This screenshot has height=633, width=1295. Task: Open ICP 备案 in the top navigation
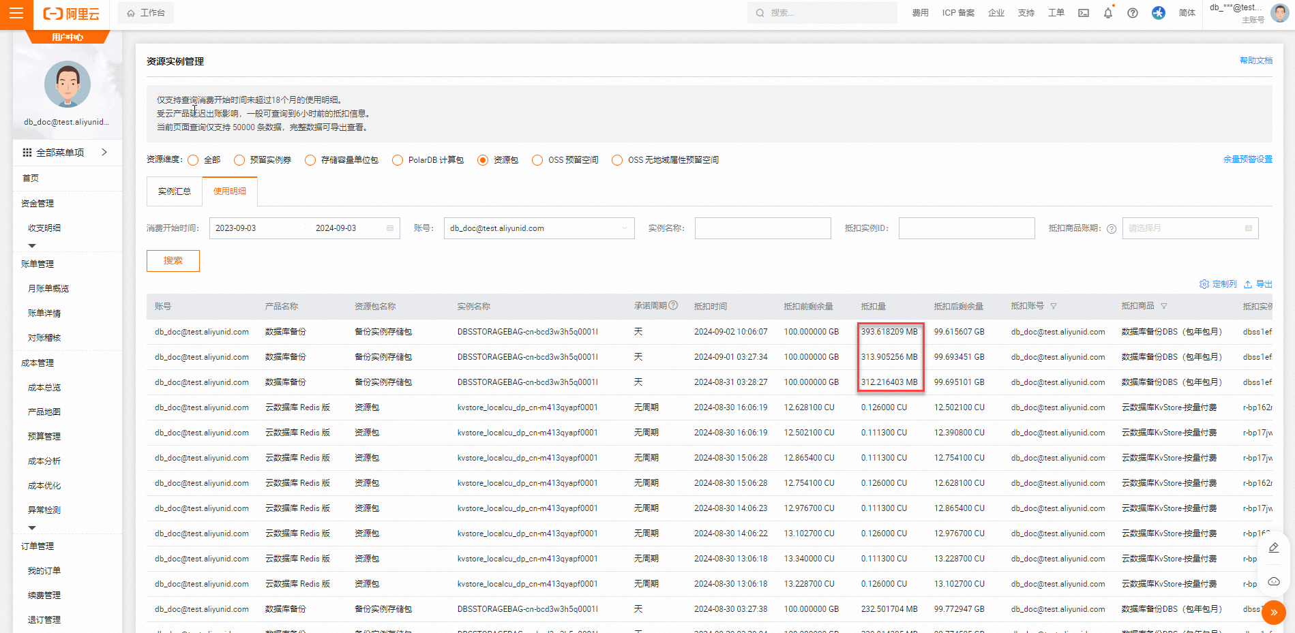(958, 13)
